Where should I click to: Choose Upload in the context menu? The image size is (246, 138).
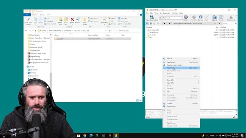181,103
